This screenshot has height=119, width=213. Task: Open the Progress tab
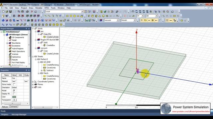5,115
